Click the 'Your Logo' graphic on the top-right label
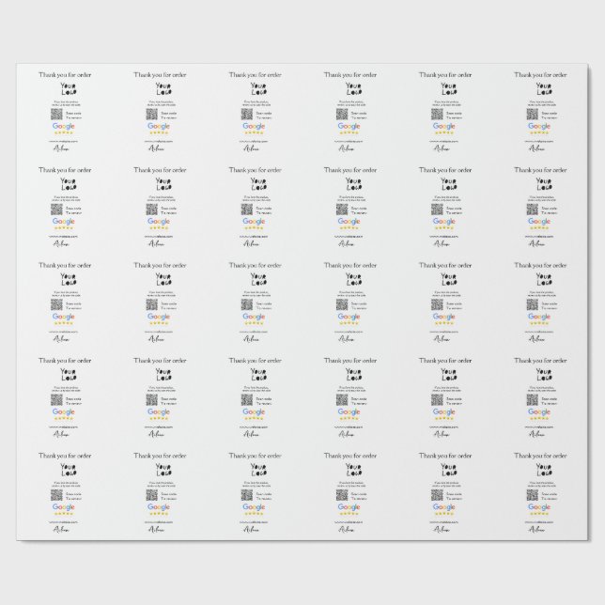605x605 pixels. click(542, 88)
